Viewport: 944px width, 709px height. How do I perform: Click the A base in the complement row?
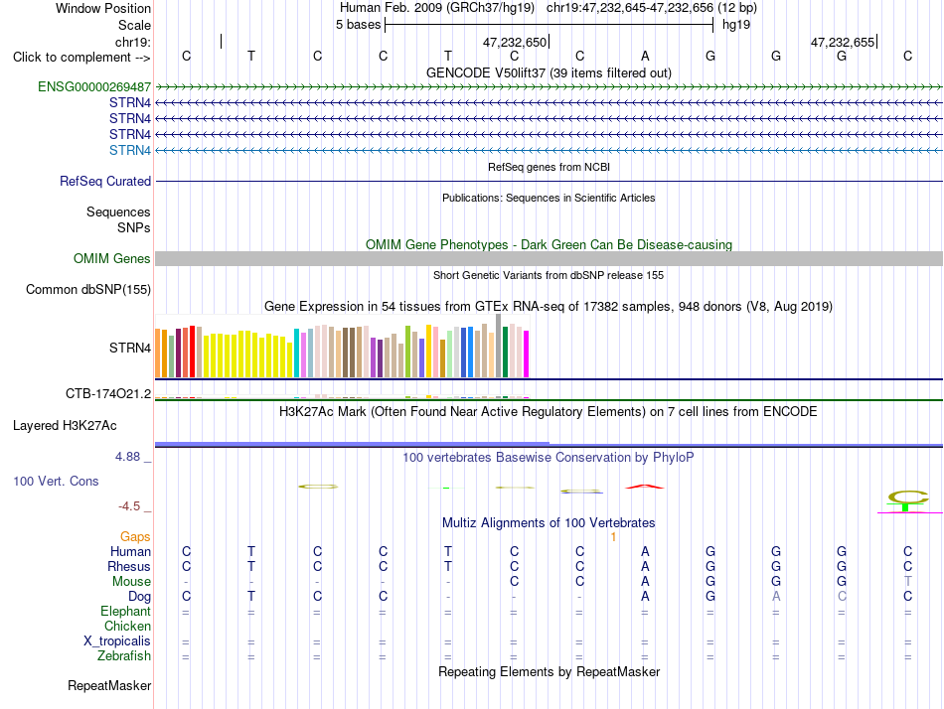click(645, 56)
